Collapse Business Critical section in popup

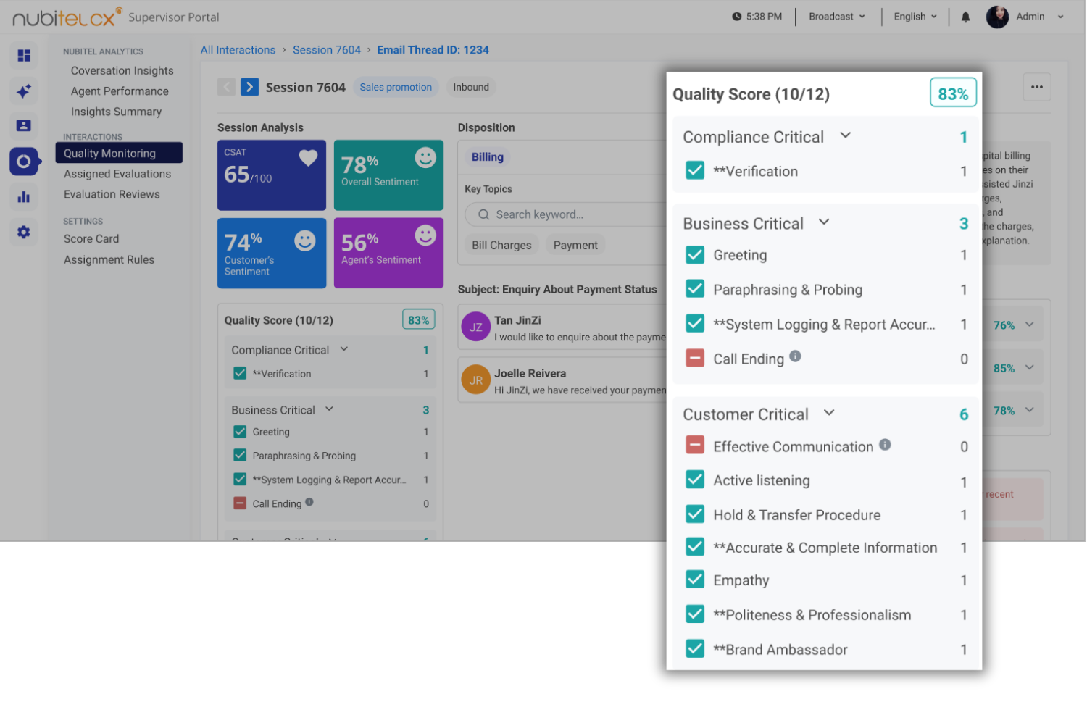(824, 222)
